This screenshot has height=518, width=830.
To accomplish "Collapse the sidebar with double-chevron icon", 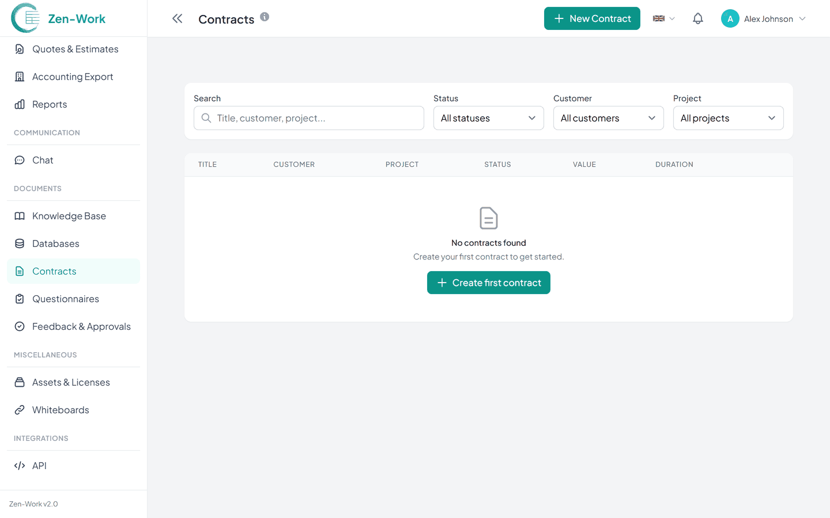I will (x=177, y=18).
